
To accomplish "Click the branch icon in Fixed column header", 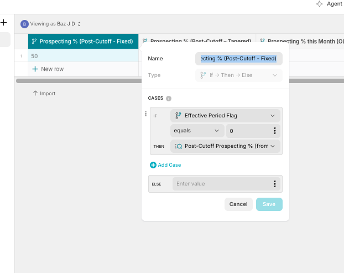I will (34, 42).
